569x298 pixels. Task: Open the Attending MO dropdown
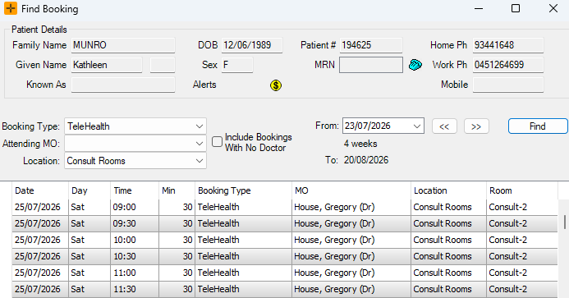point(200,144)
